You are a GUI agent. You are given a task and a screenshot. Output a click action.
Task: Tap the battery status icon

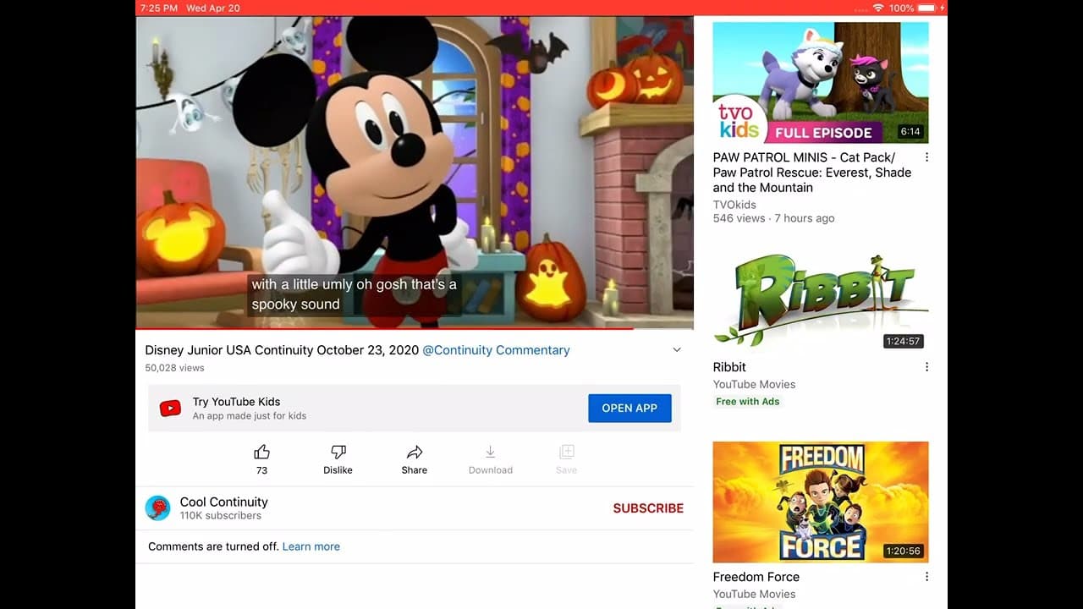point(926,8)
